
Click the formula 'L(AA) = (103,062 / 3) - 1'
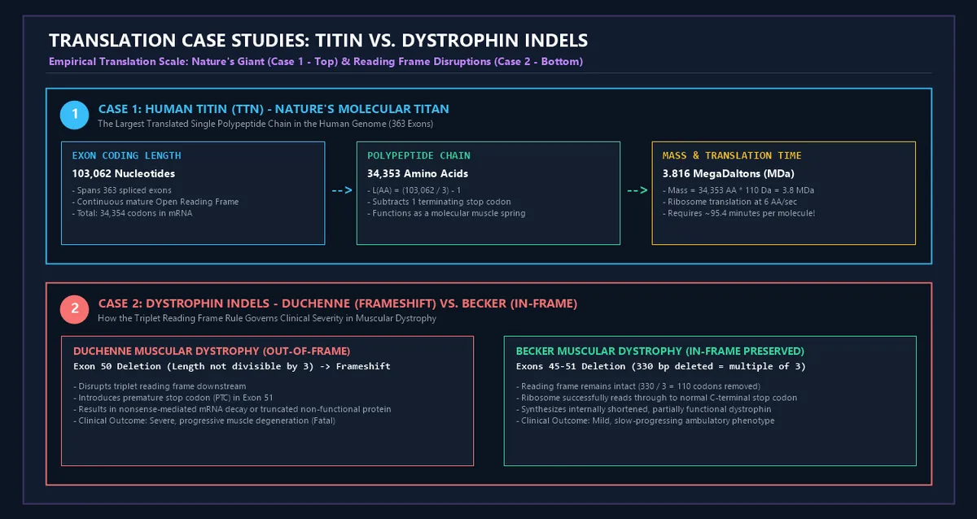pyautogui.click(x=416, y=190)
